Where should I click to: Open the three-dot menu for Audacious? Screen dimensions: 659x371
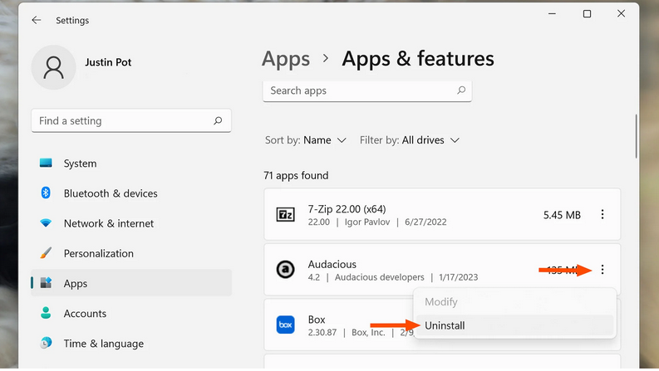click(602, 270)
